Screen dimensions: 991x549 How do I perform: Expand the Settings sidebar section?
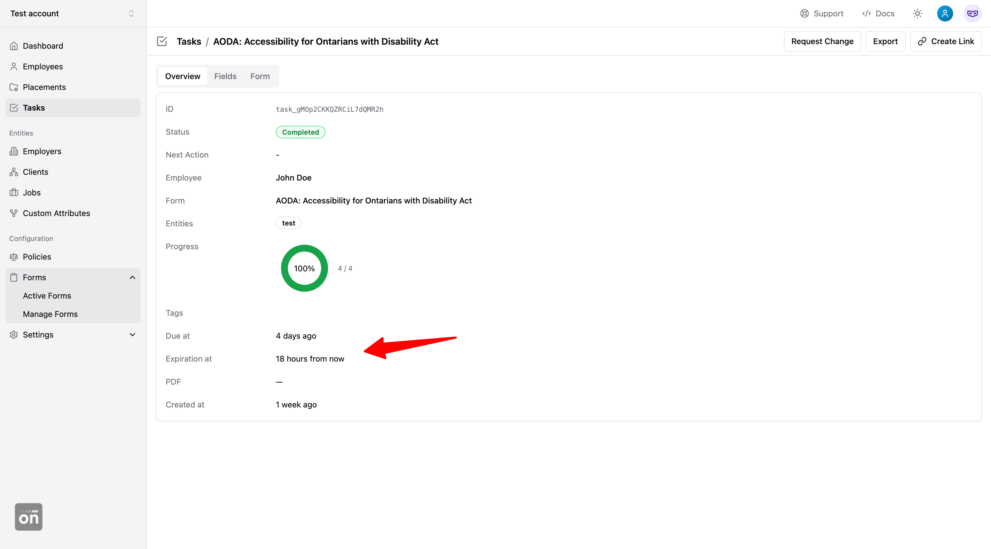[132, 335]
